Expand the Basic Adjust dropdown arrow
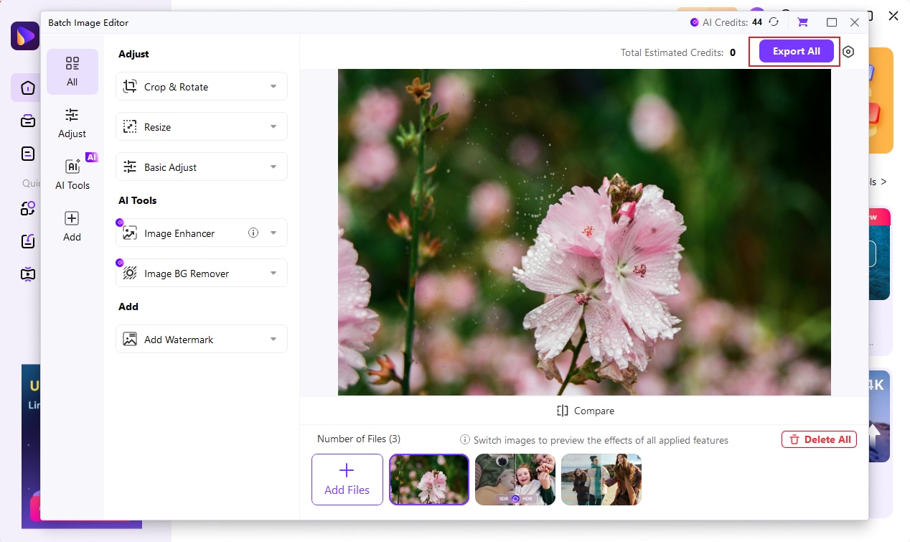Image resolution: width=910 pixels, height=542 pixels. [273, 167]
